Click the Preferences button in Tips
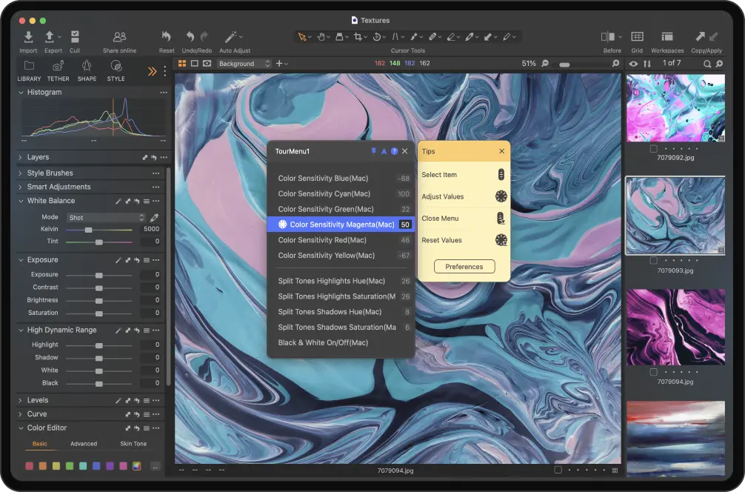745x492 pixels. pyautogui.click(x=464, y=267)
